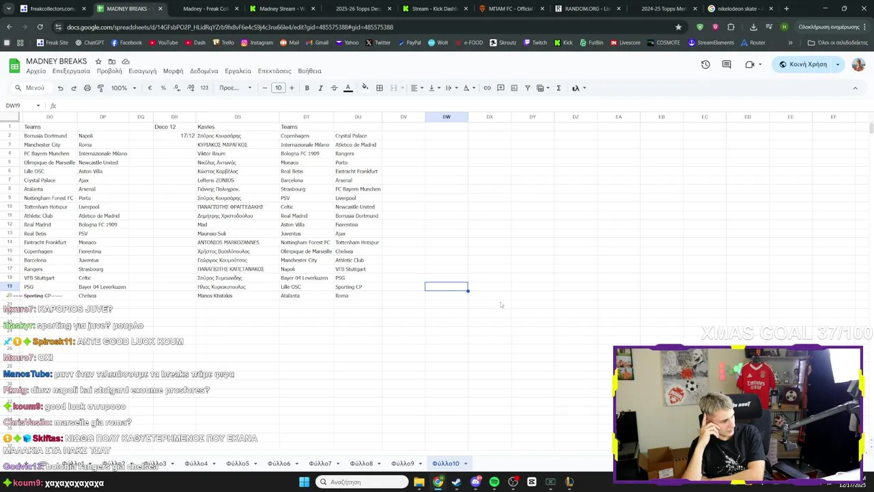Open the zoom 100% dropdown
Viewport: 874px width, 492px height.
(124, 88)
